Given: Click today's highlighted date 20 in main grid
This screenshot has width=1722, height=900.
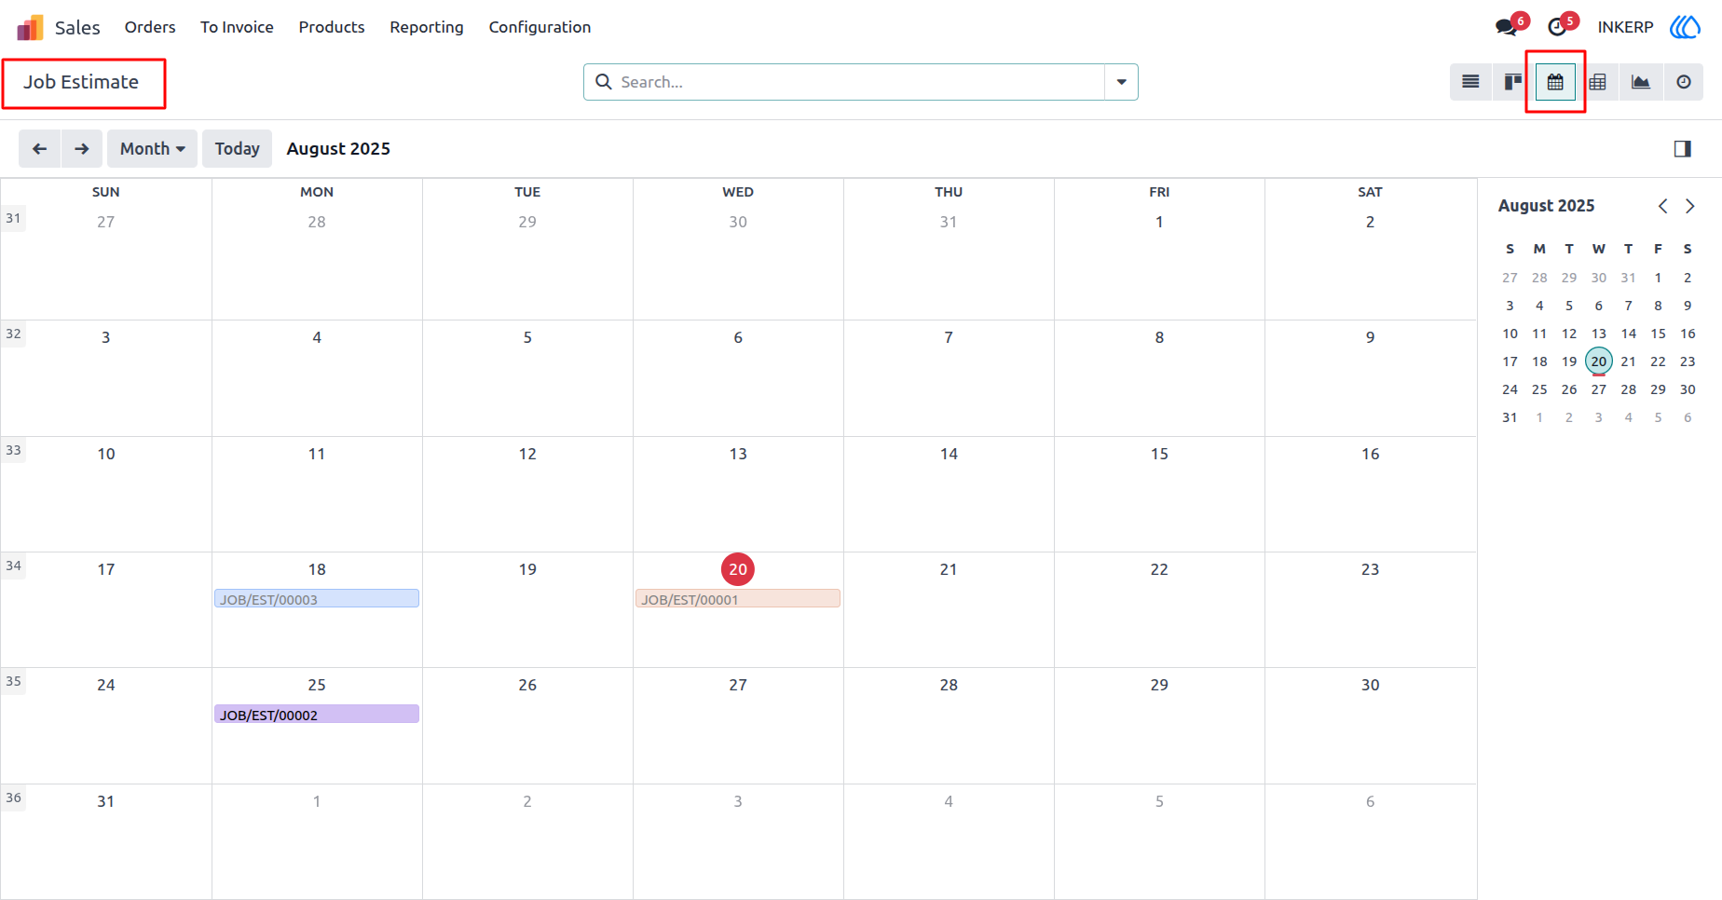Looking at the screenshot, I should (738, 569).
